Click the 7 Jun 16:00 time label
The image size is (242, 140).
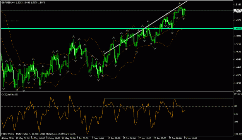tap(98, 138)
